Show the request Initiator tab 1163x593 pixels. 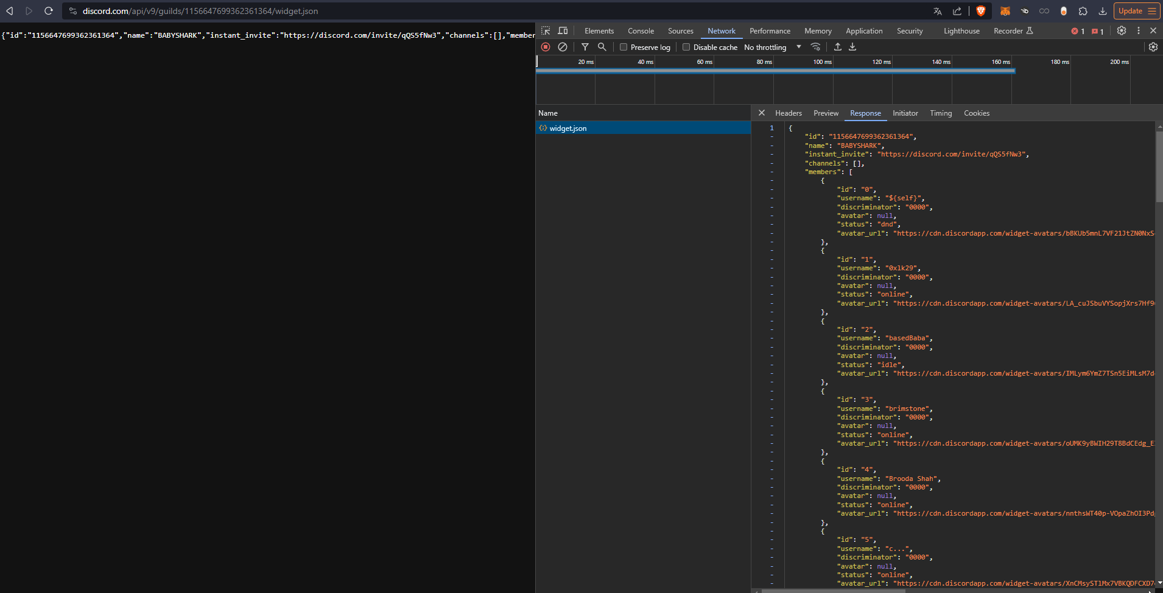(x=905, y=113)
